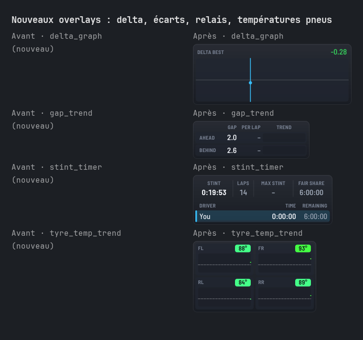Image resolution: width=363 pixels, height=340 pixels.
Task: Click the REMAINING column header
Action: [x=315, y=206]
